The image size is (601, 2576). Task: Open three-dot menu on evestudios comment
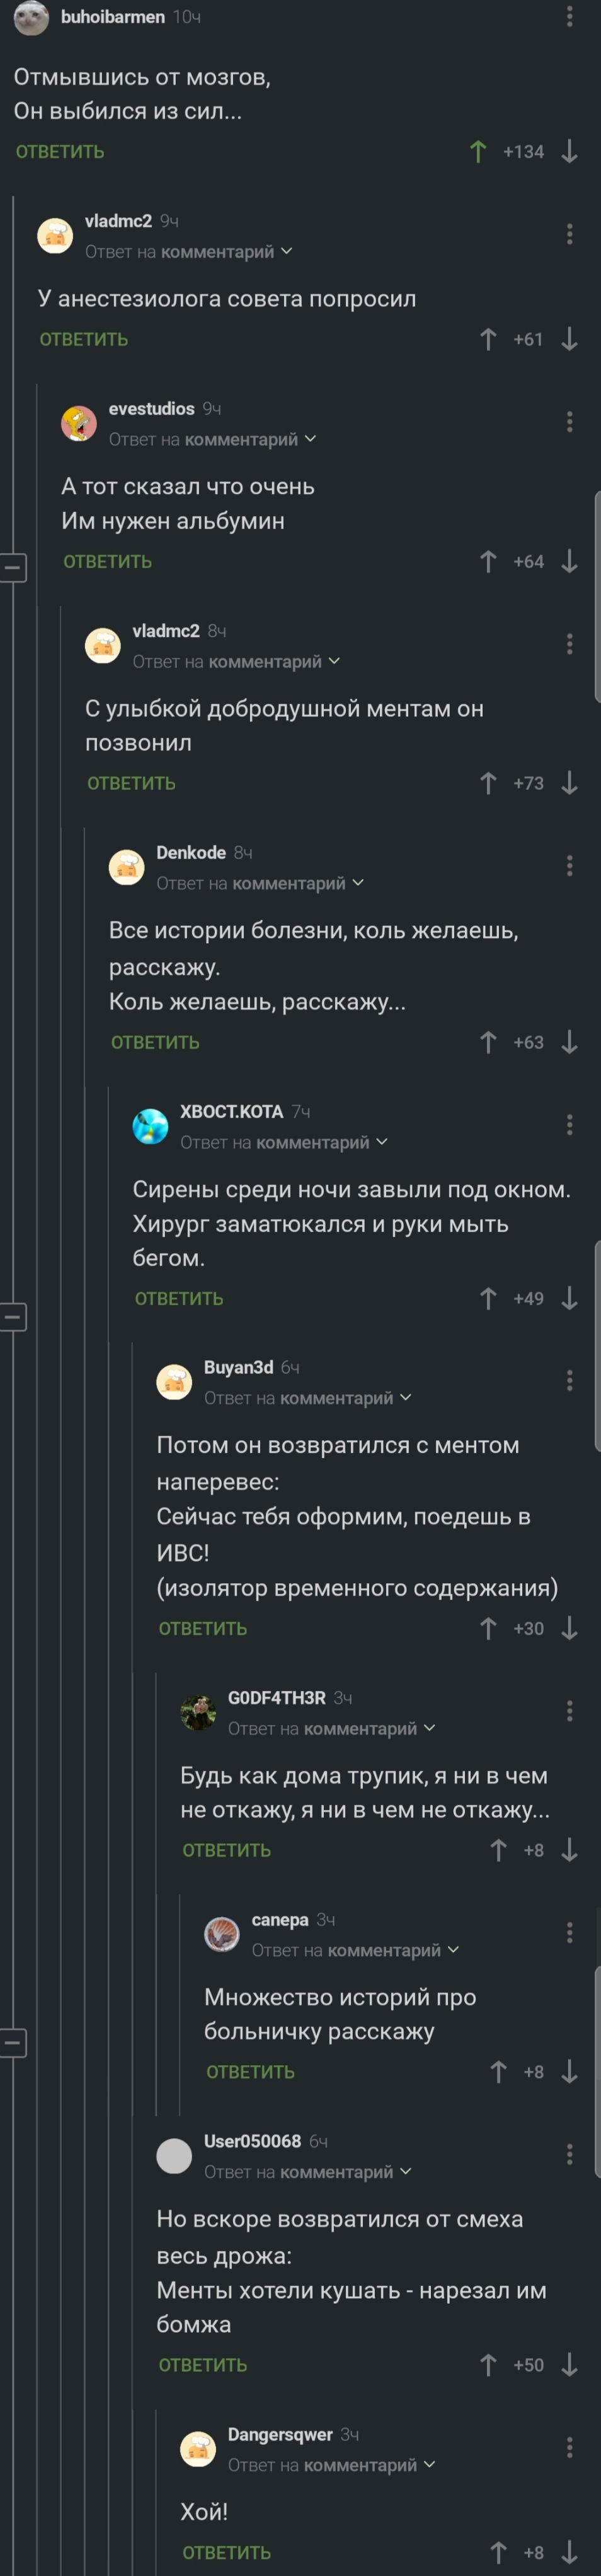click(x=569, y=422)
